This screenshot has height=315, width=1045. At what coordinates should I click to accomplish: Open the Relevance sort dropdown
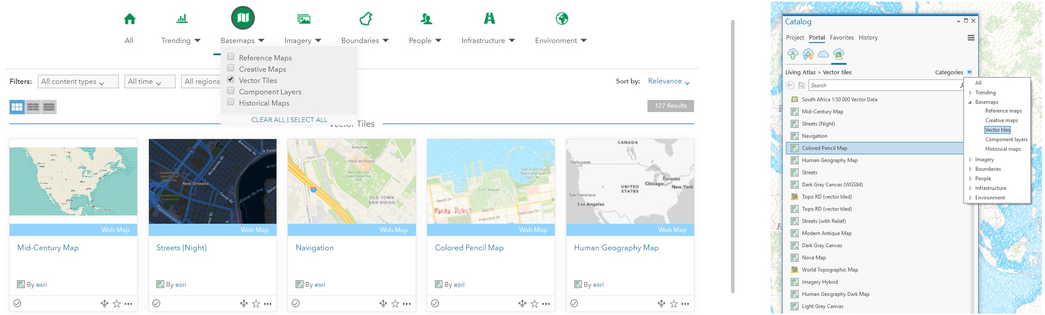coord(669,81)
